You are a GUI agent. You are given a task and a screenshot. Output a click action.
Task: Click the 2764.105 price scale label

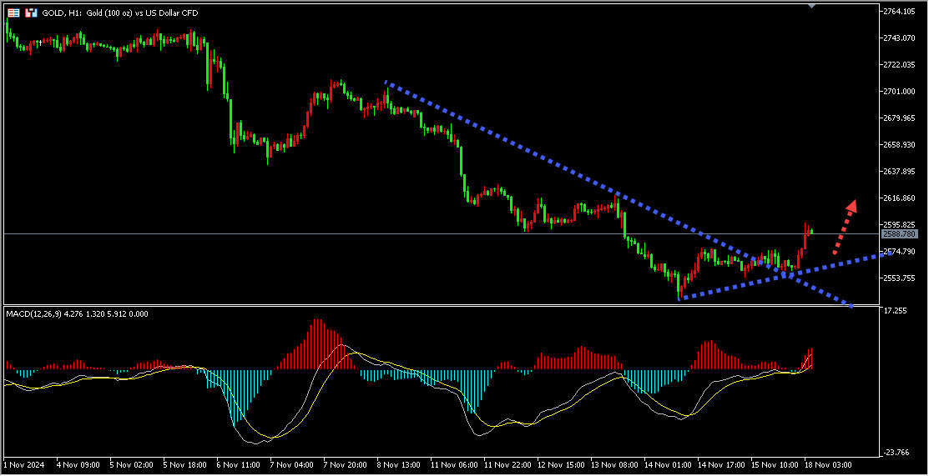[900, 11]
